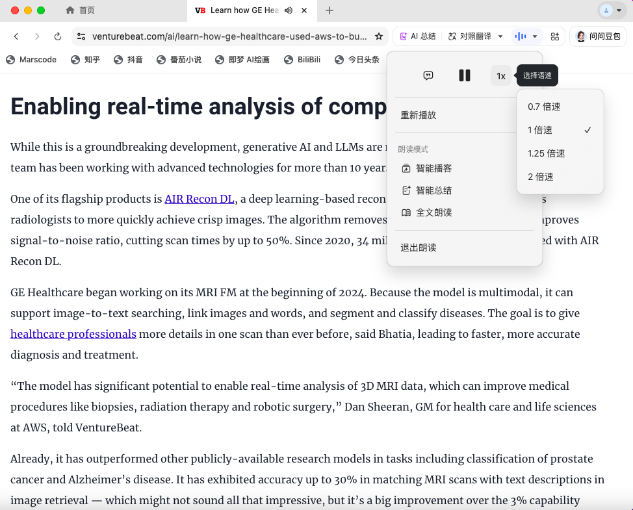Select 0.7 倍速 playback speed
This screenshot has width=633, height=510.
click(x=560, y=107)
